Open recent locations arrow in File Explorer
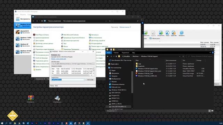This screenshot has width=223, height=125. pos(114,56)
